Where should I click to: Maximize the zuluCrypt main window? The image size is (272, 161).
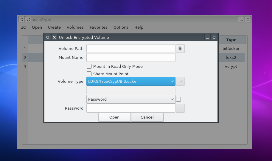248,19
